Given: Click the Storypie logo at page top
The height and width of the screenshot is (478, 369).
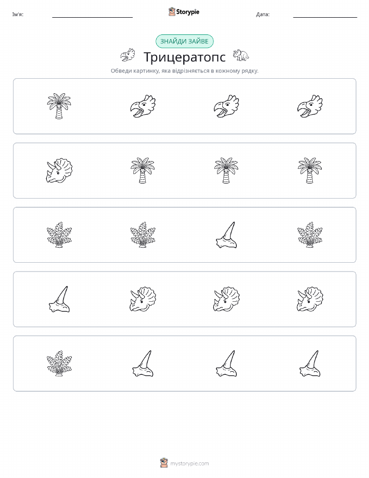Looking at the screenshot, I should click(184, 12).
